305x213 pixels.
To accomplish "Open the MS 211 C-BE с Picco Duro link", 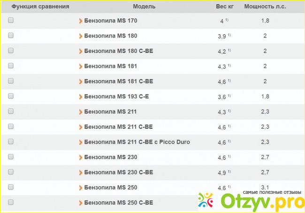I will [x=137, y=142].
